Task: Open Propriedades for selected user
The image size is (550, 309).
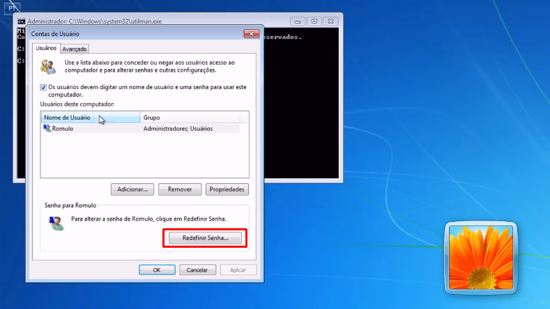Action: pyautogui.click(x=227, y=189)
